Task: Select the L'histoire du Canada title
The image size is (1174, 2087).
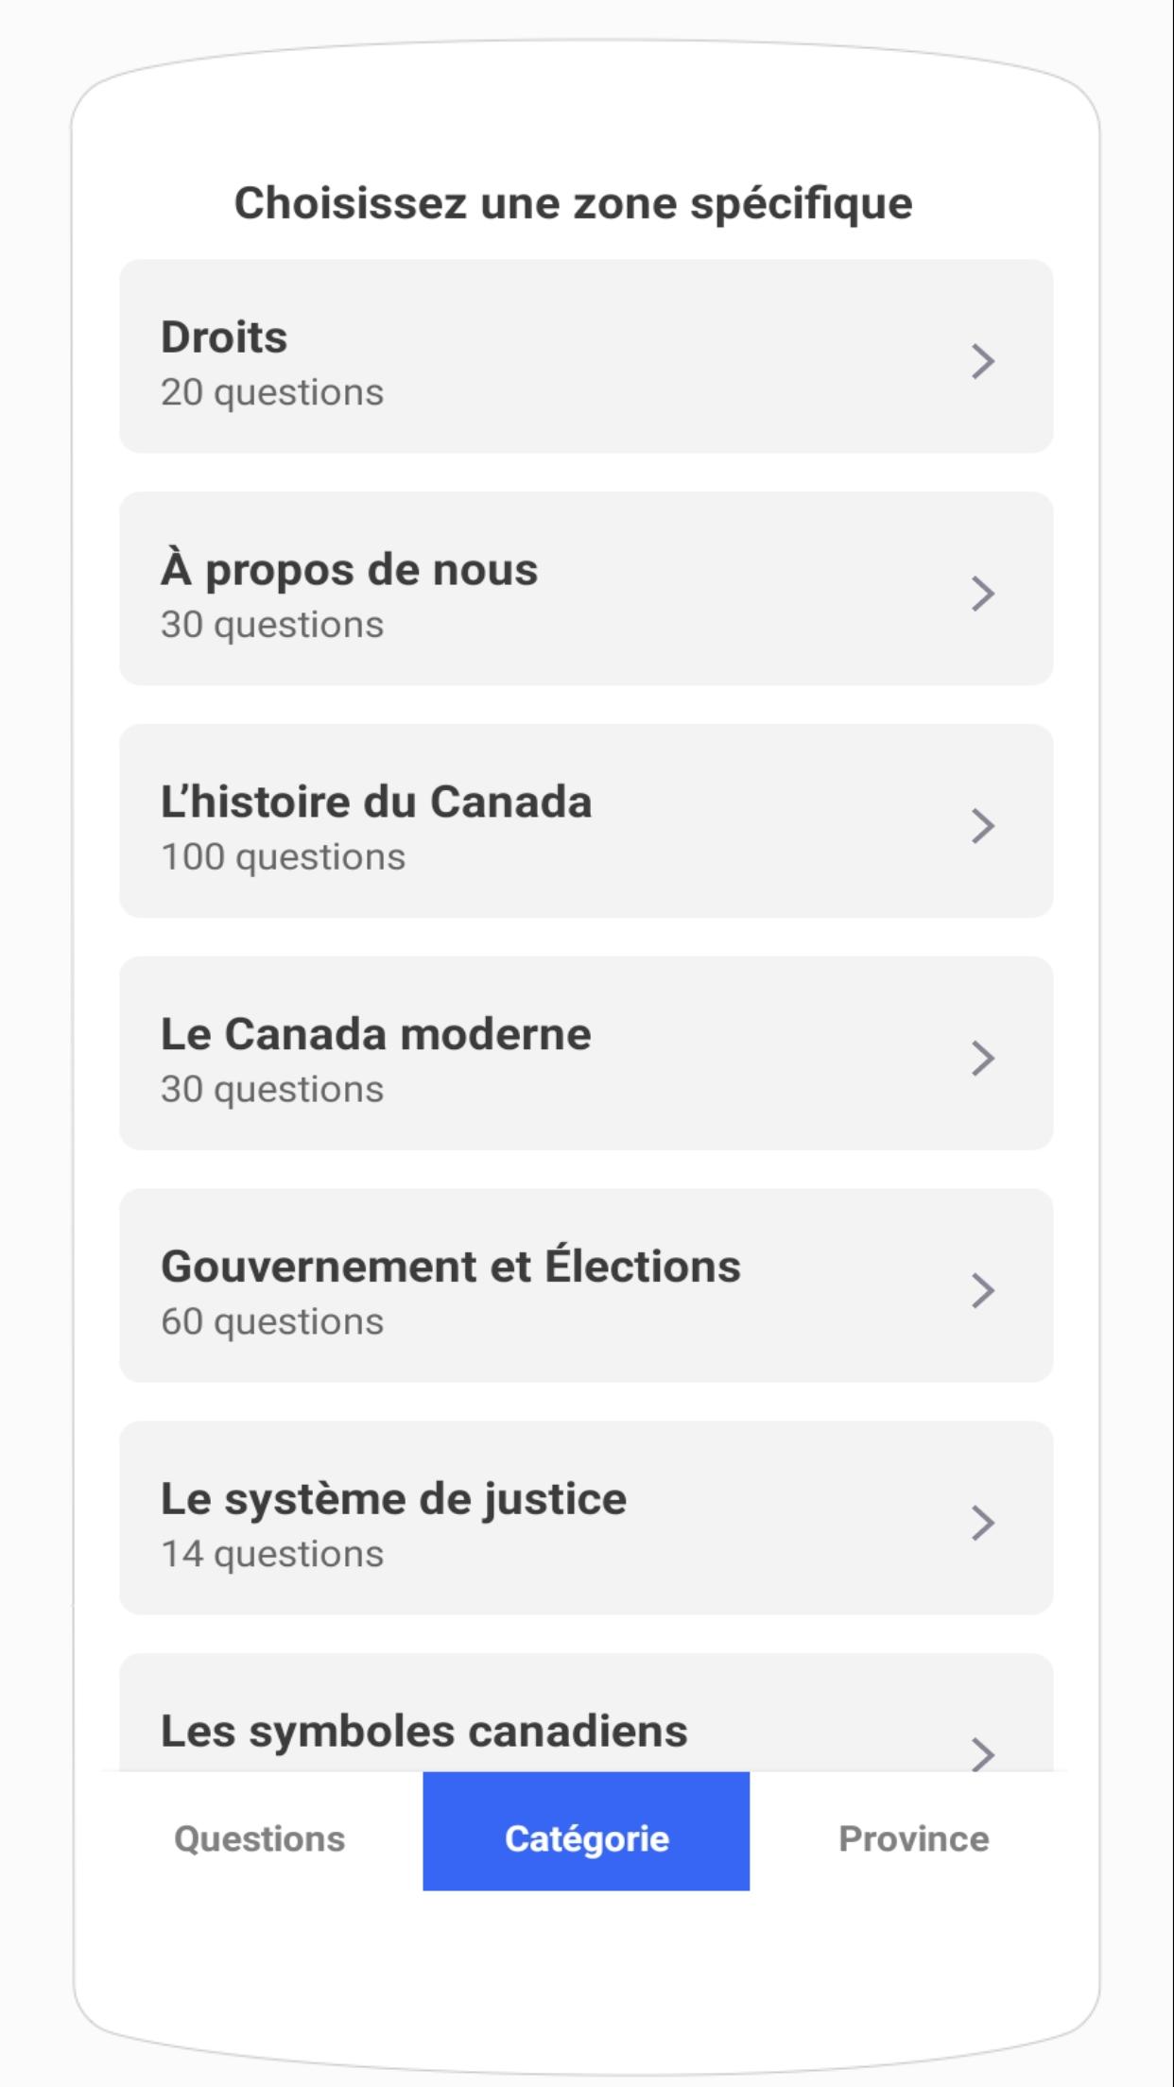Action: click(x=376, y=802)
